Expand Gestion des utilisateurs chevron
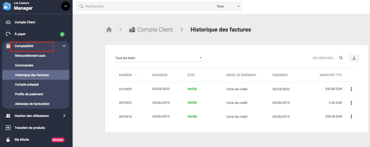This screenshot has width=370, height=147. tap(64, 116)
